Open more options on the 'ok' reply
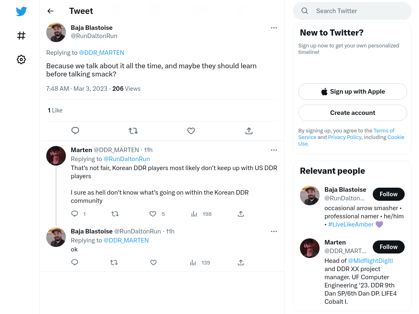This screenshot has width=419, height=314. point(274,231)
